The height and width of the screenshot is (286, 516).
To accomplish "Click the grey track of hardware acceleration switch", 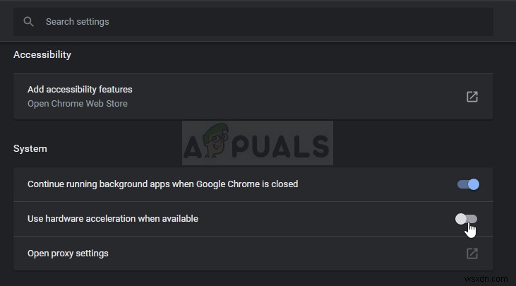I will pyautogui.click(x=472, y=219).
